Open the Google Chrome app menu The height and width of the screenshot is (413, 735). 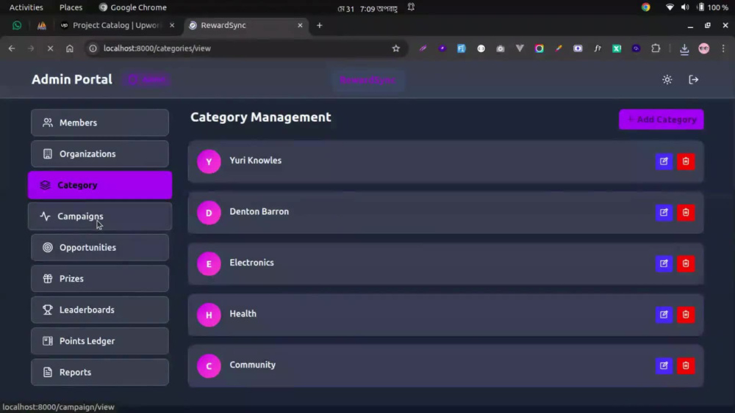pyautogui.click(x=132, y=7)
